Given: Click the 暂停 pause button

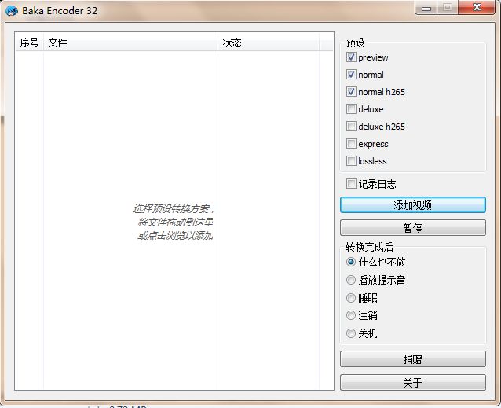Looking at the screenshot, I should 413,228.
